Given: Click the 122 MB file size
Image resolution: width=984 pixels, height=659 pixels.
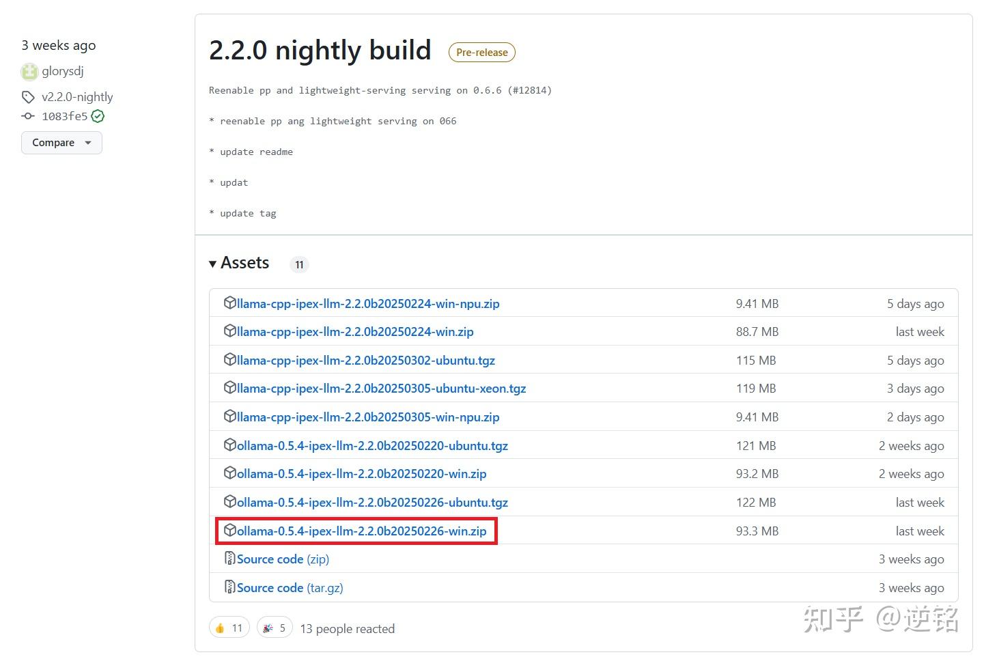Looking at the screenshot, I should tap(756, 503).
